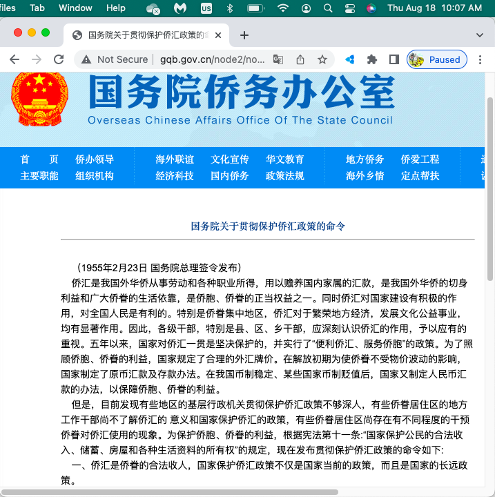Toggle the browser side panel icon
495x497 pixels.
pos(394,60)
